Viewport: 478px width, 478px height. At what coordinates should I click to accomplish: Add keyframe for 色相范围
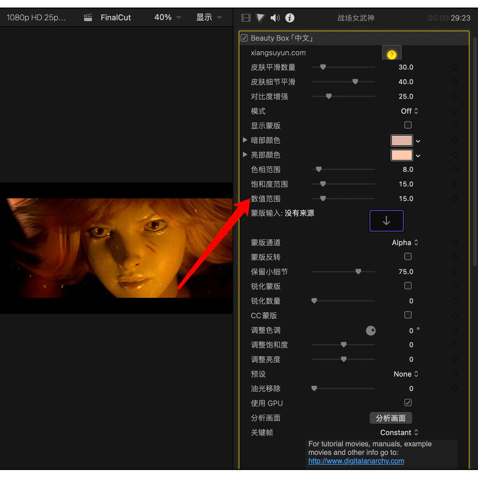(455, 169)
